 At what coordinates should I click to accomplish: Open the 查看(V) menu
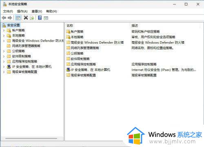[x=37, y=11]
